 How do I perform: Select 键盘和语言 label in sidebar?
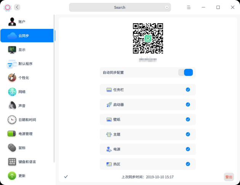tap(27, 162)
